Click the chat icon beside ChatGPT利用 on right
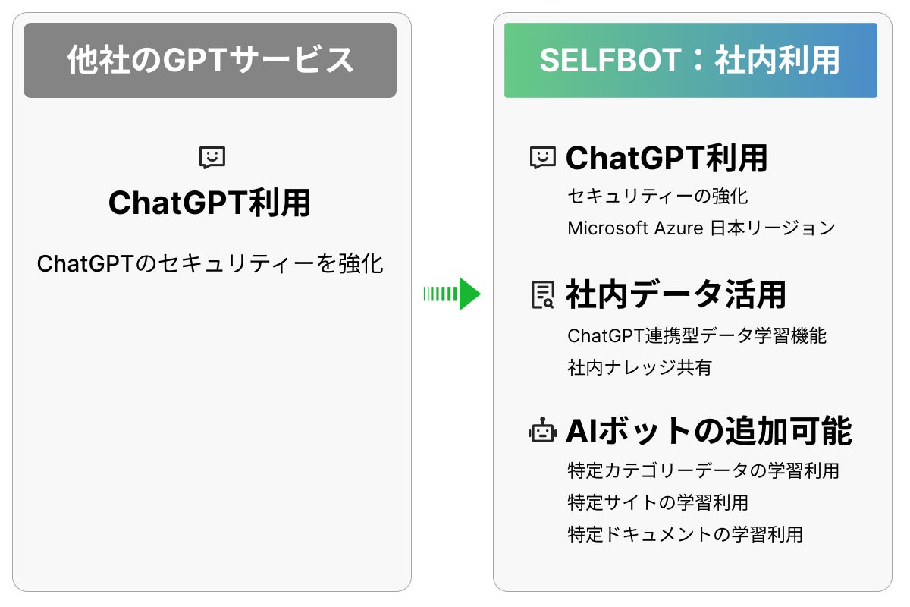The width and height of the screenshot is (910, 607). [x=543, y=158]
